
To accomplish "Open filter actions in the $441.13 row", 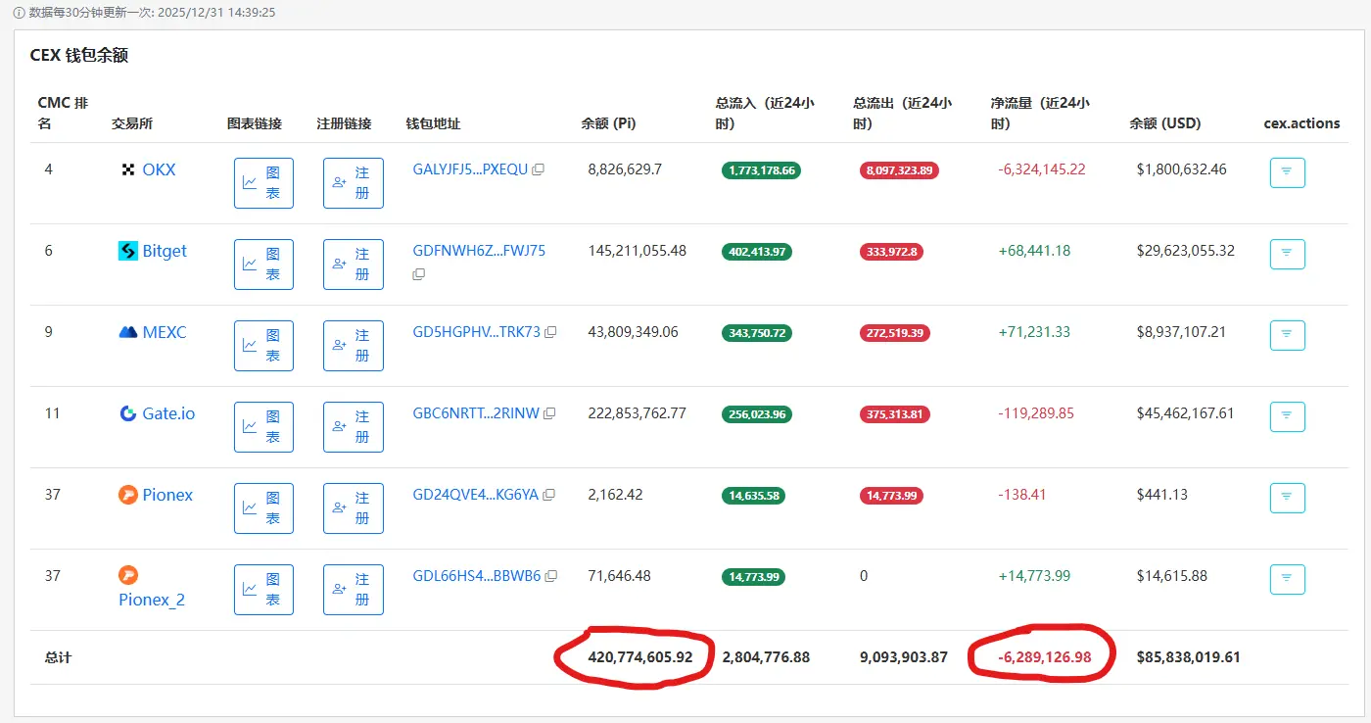I will tap(1287, 498).
